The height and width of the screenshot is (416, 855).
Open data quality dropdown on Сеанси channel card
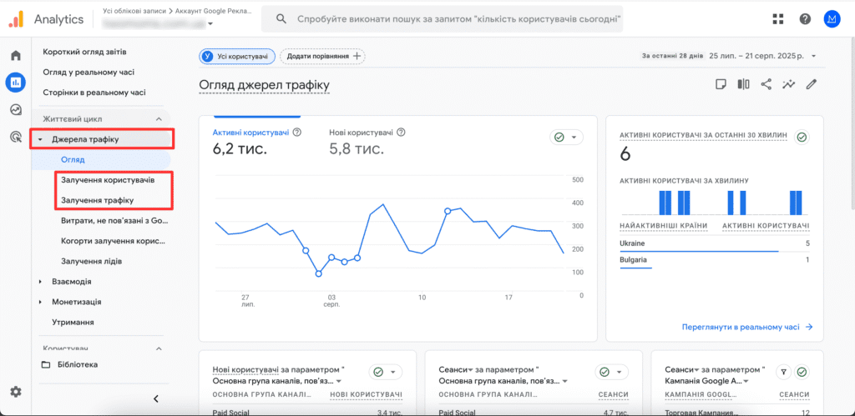pos(612,373)
